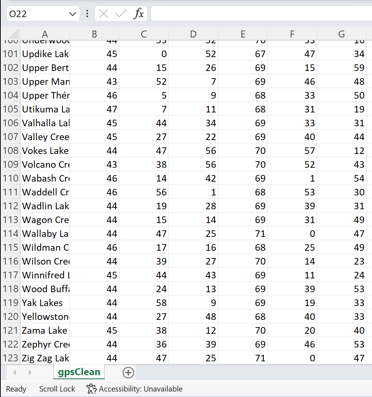Click cell F110 containing 1

point(292,178)
